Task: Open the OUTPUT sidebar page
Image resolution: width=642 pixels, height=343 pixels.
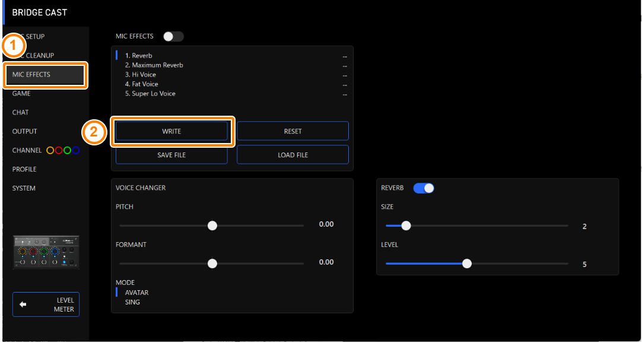Action: point(24,131)
